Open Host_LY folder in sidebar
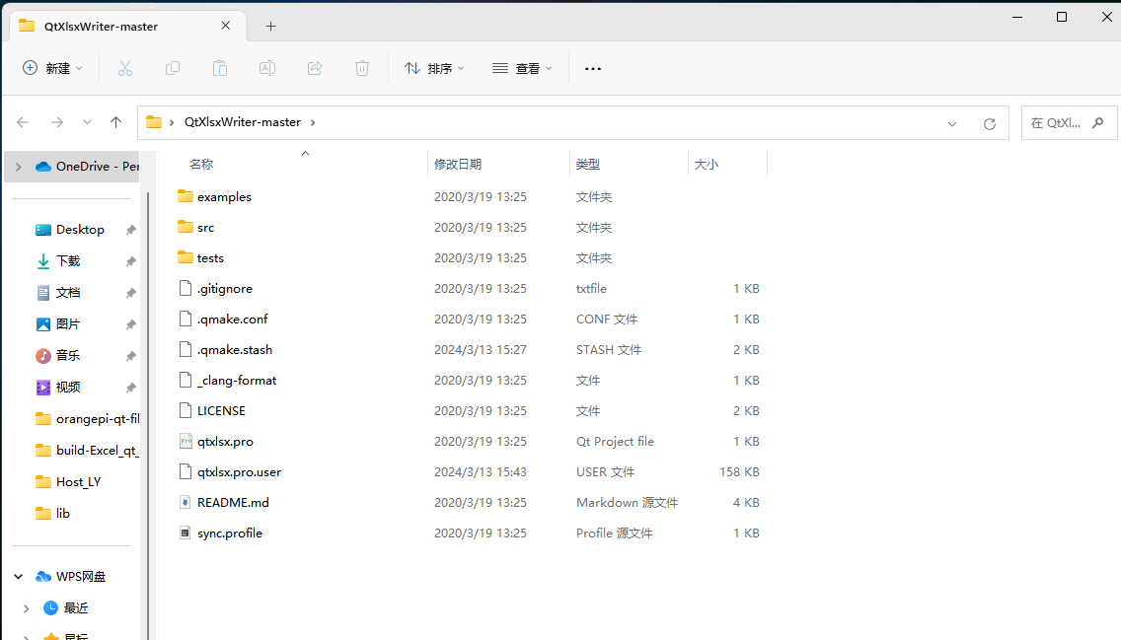Viewport: 1121px width, 640px height. [x=69, y=481]
